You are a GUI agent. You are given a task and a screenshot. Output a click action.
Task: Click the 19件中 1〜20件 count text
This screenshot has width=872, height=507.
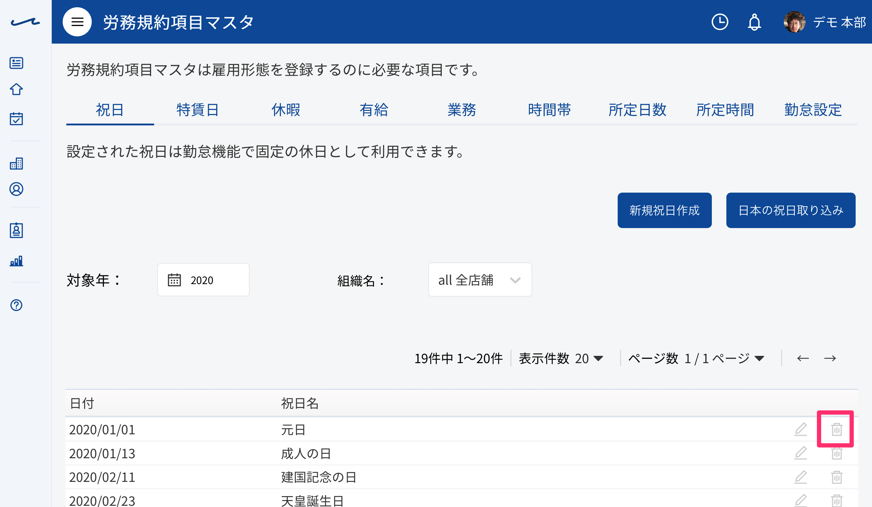[x=458, y=359]
